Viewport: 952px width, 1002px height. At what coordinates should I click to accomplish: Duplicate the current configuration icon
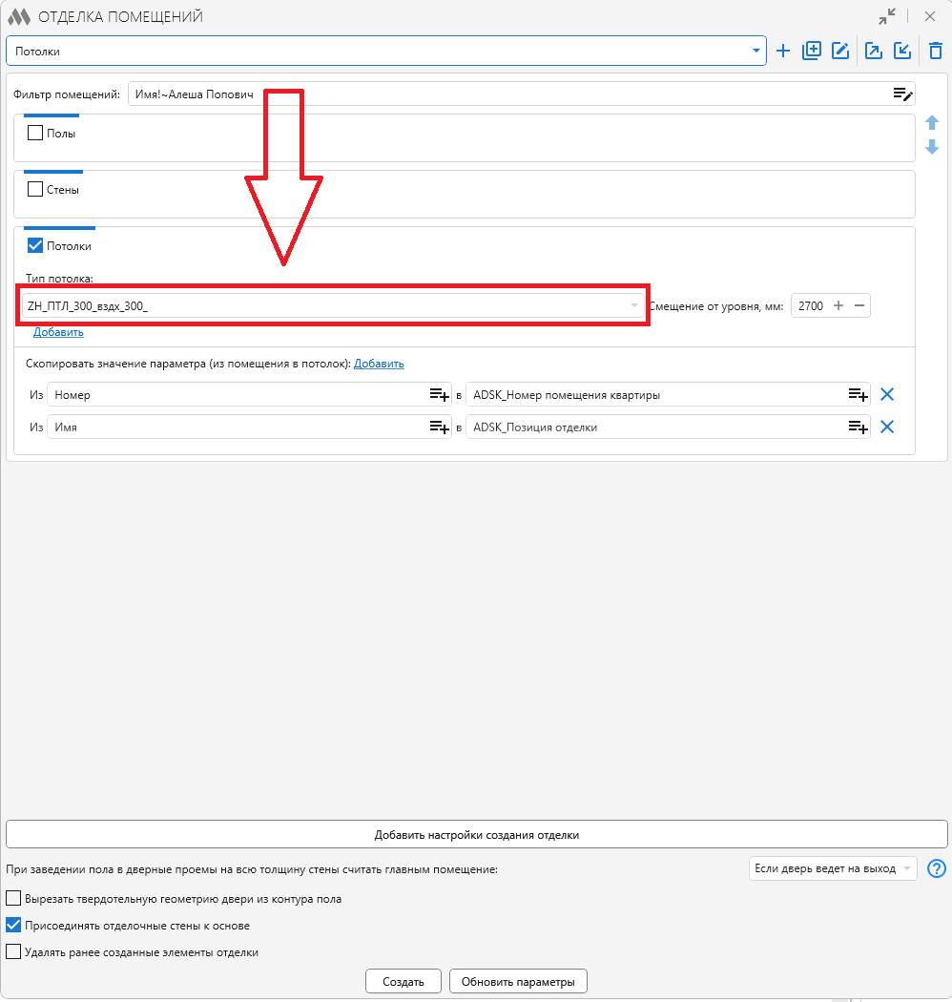coord(812,52)
